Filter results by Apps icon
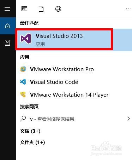This screenshot has height=160, width=132. (x=24, y=9)
